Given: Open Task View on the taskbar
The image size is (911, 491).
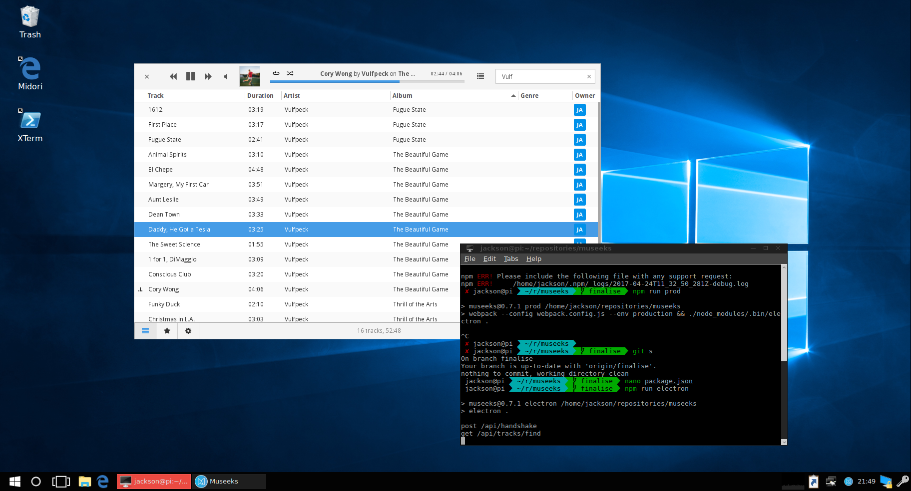Looking at the screenshot, I should tap(61, 482).
